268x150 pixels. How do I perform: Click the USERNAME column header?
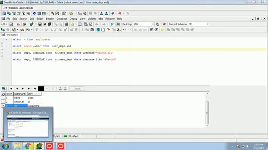[21, 94]
